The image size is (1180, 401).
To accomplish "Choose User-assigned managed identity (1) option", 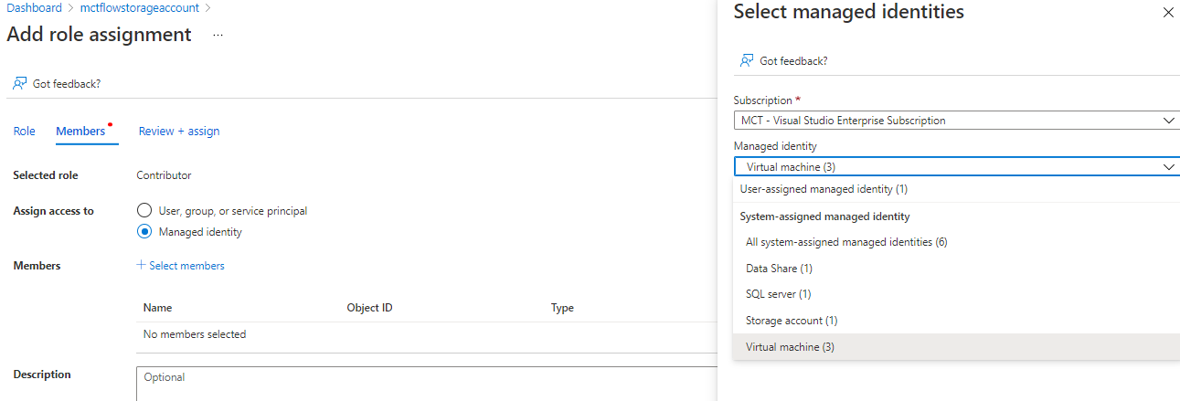I will click(824, 189).
